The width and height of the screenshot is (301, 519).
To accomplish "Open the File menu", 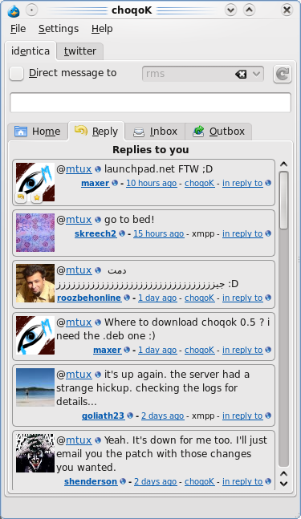I will pyautogui.click(x=18, y=29).
